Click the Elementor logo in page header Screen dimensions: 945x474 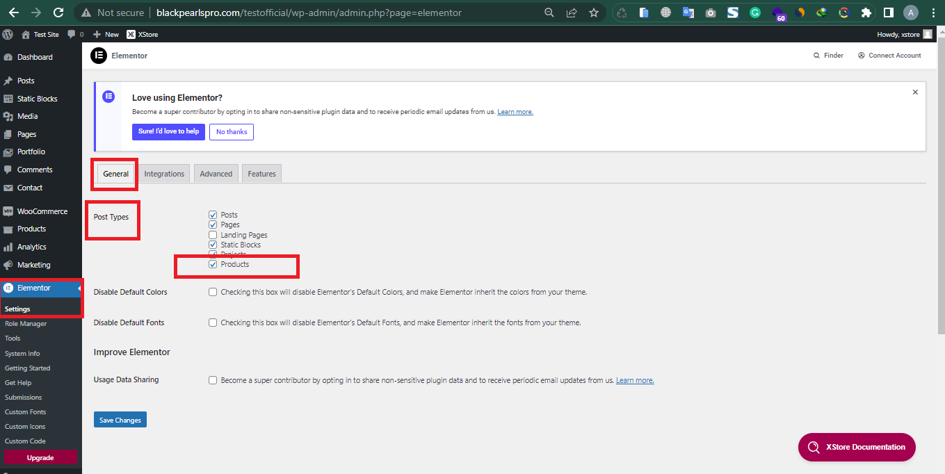99,56
